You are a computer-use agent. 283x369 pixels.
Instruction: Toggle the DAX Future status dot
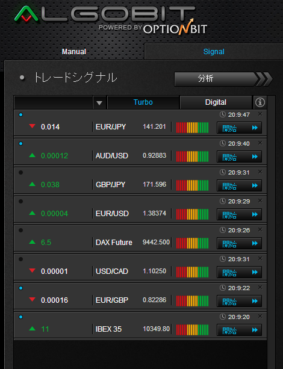[20, 231]
